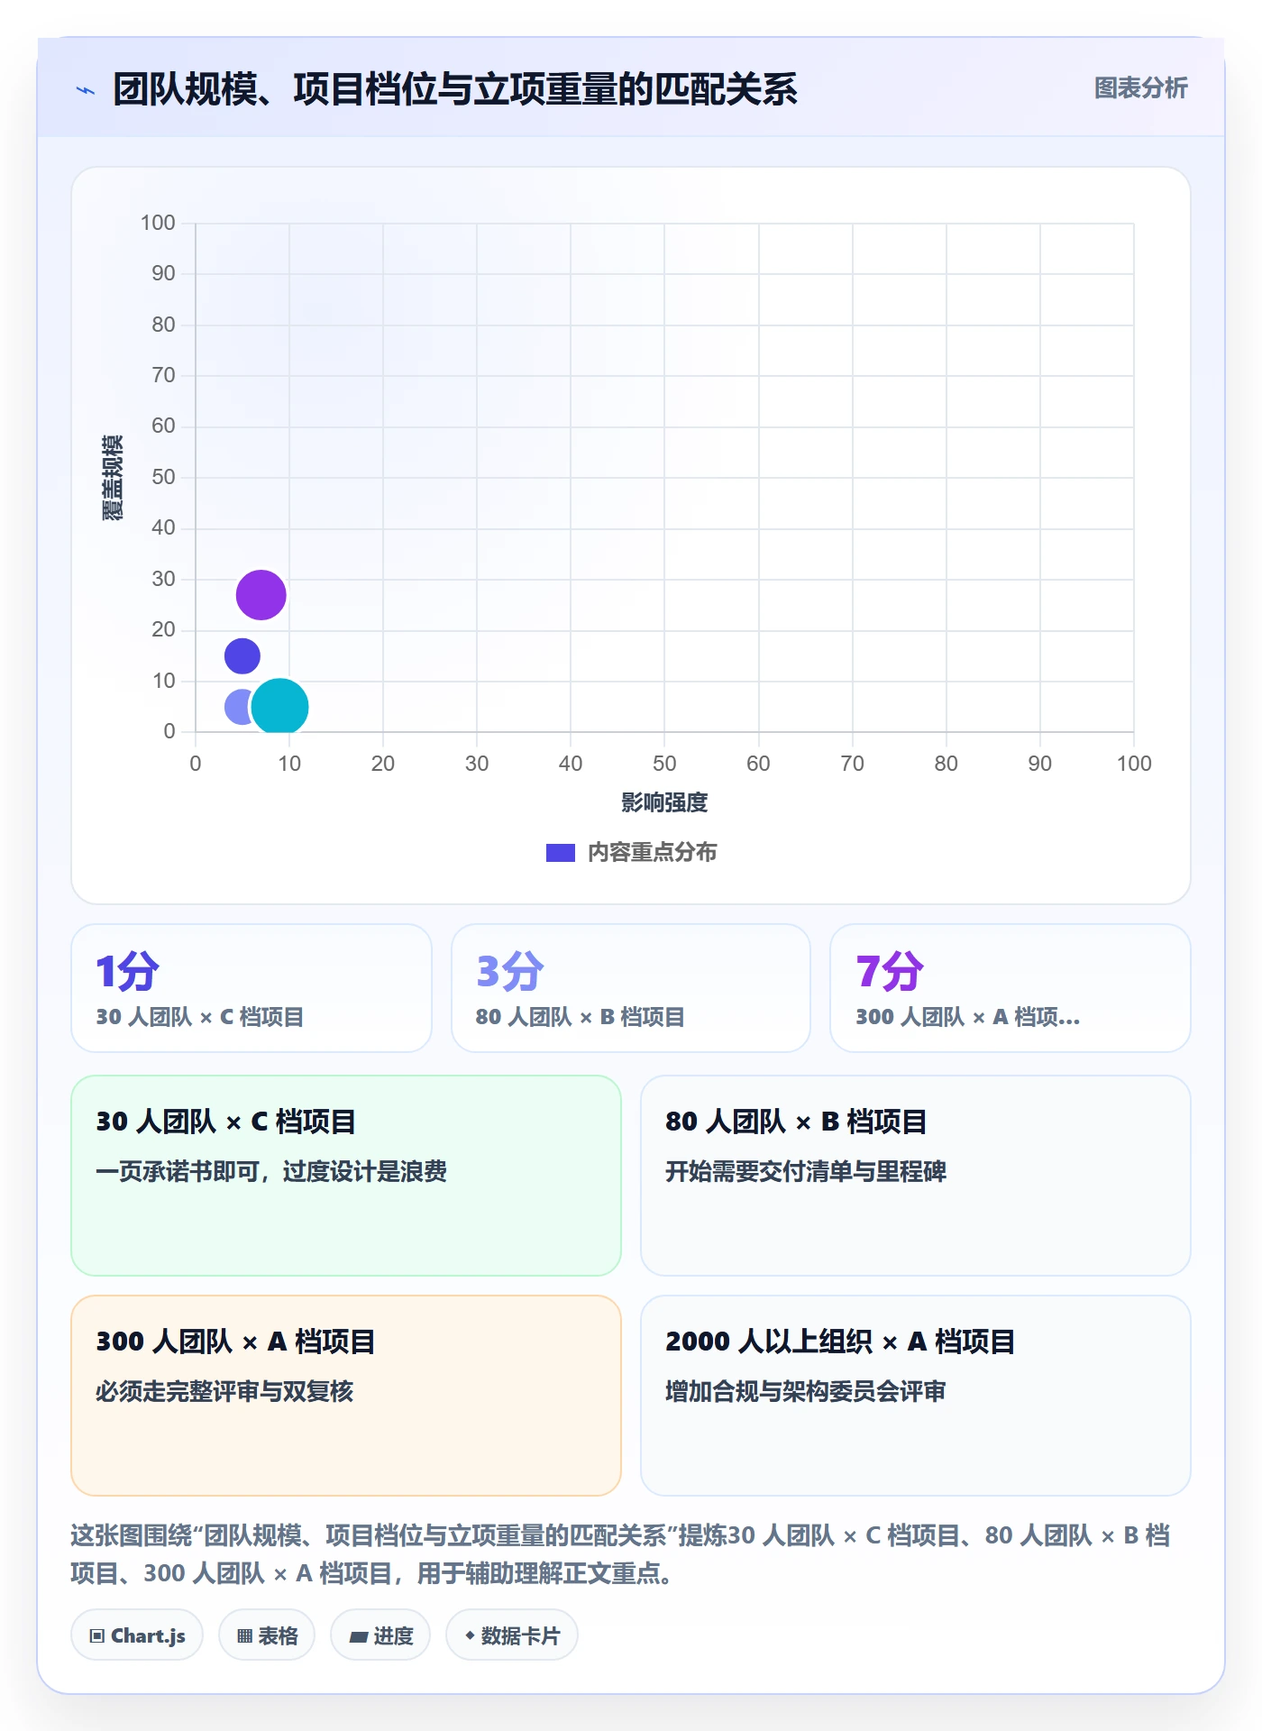Screen dimensions: 1262x1731
Task: Click the 表格 tag
Action: click(267, 1635)
